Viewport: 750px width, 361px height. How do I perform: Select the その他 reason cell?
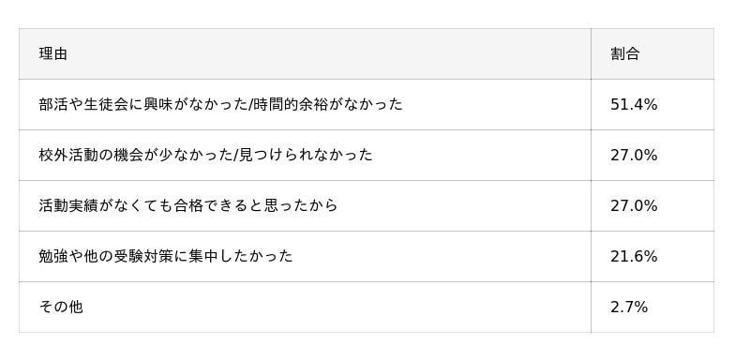pos(305,308)
